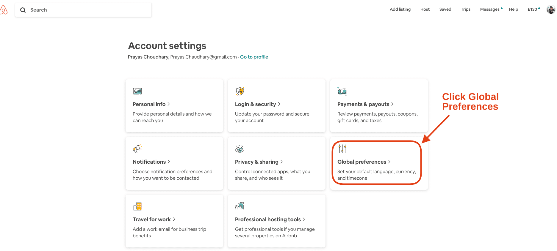Image resolution: width=557 pixels, height=251 pixels.
Task: Open the Payments & payouts heading link
Action: coord(363,104)
